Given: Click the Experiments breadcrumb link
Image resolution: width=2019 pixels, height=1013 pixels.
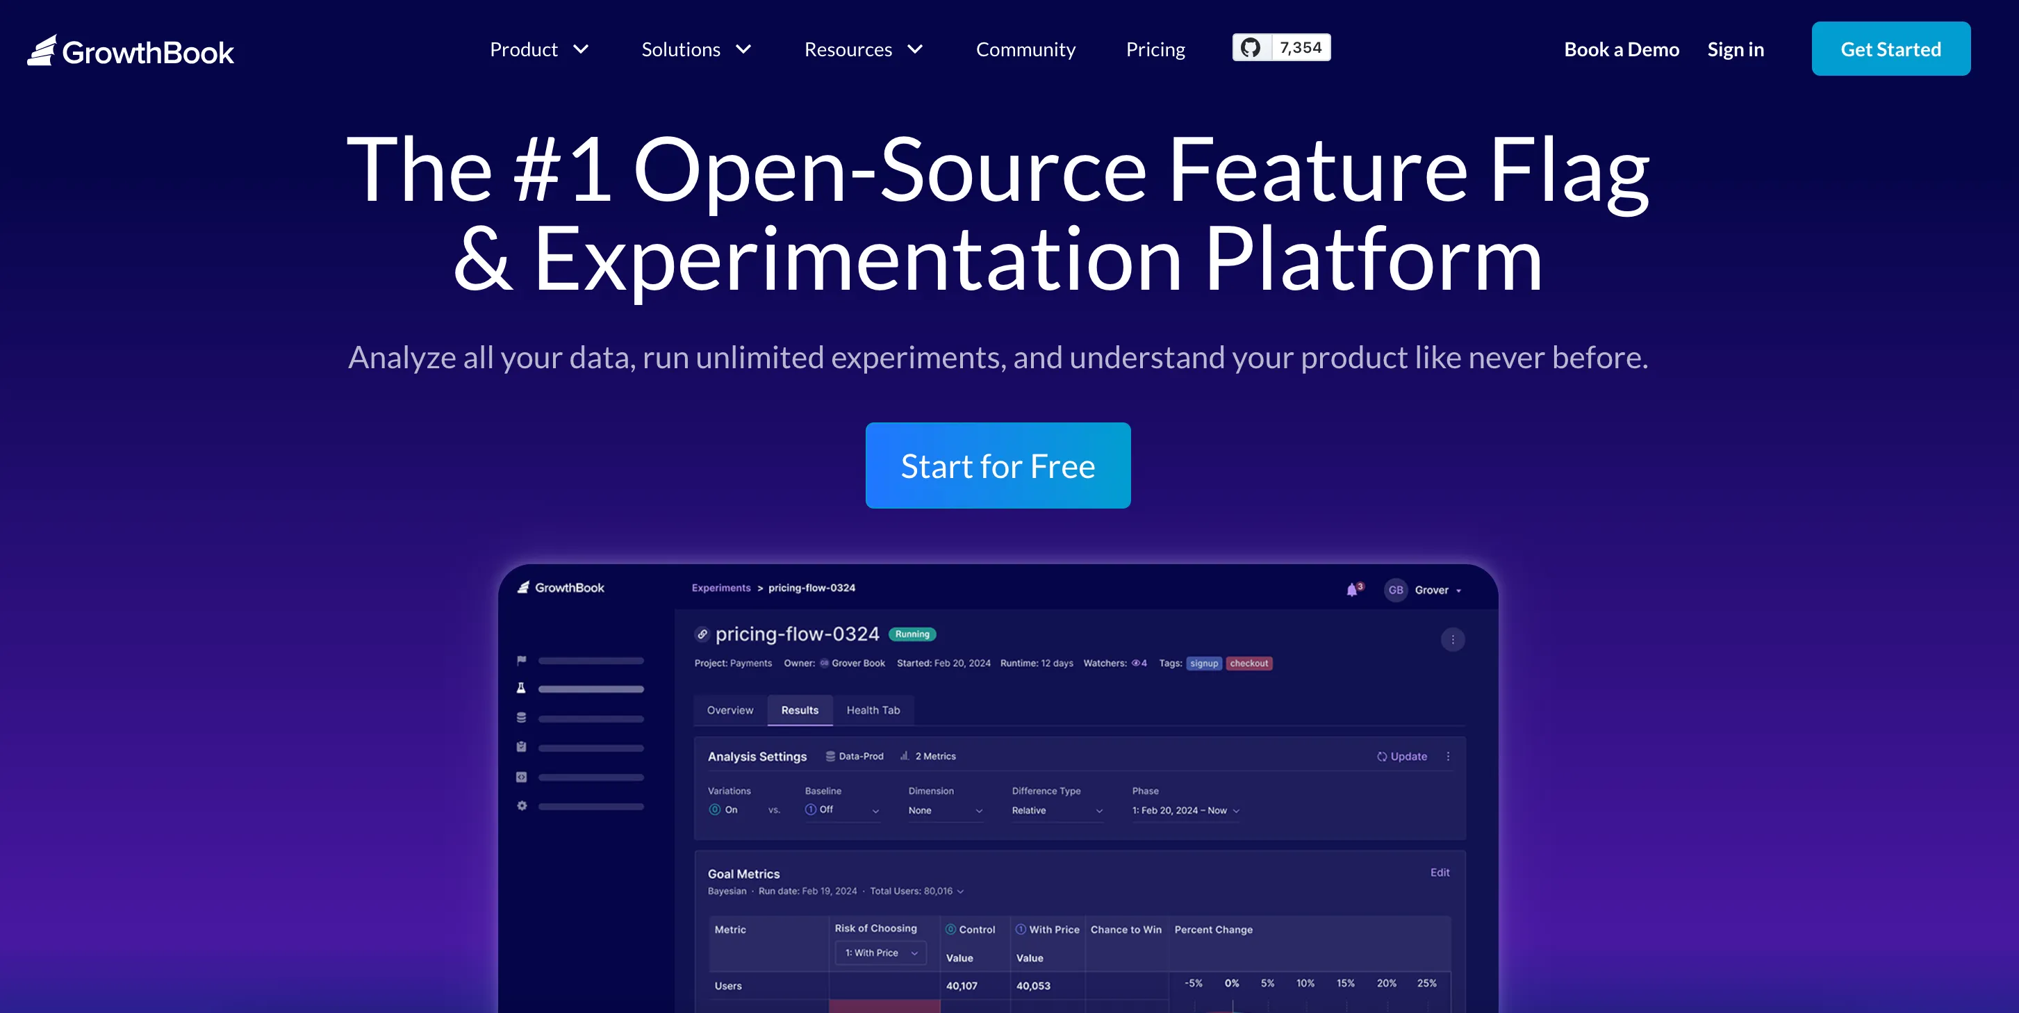Looking at the screenshot, I should (x=721, y=588).
